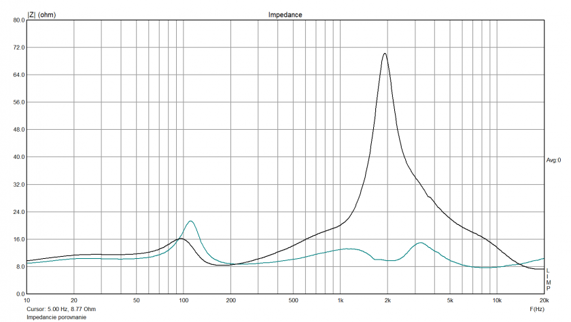Click the 2k frequency label
Image resolution: width=571 pixels, height=322 pixels.
(x=387, y=300)
